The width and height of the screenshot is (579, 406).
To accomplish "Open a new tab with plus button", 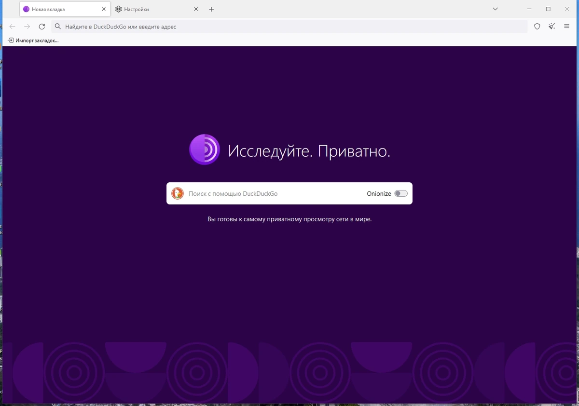I will pos(211,9).
